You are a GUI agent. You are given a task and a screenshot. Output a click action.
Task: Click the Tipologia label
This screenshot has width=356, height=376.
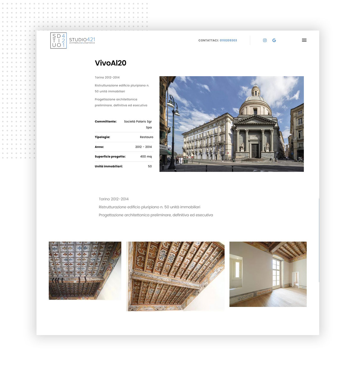click(102, 137)
